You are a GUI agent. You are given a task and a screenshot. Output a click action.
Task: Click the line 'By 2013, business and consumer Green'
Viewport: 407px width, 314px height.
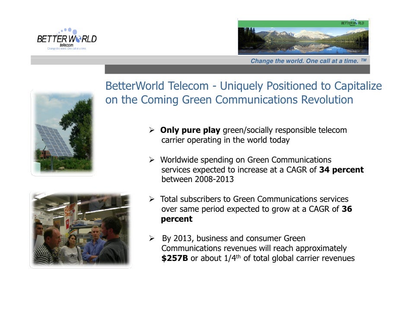coord(233,239)
